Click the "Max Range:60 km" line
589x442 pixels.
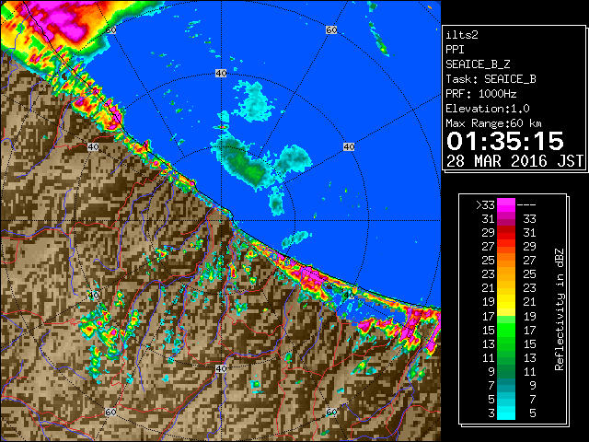(493, 123)
